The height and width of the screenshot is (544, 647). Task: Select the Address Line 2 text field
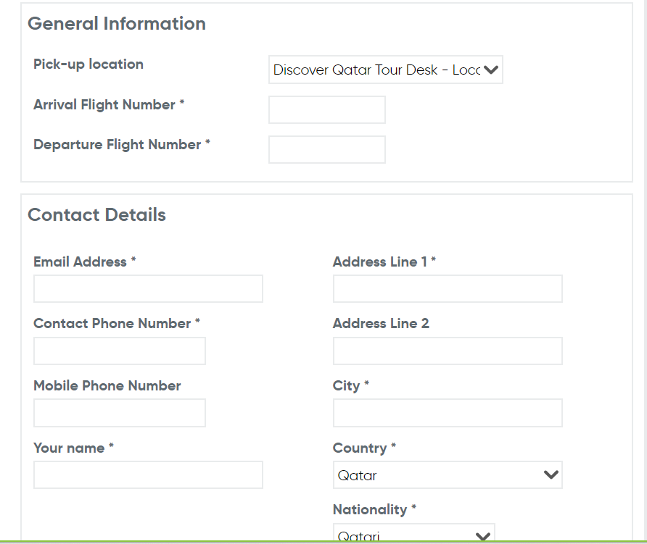tap(447, 351)
